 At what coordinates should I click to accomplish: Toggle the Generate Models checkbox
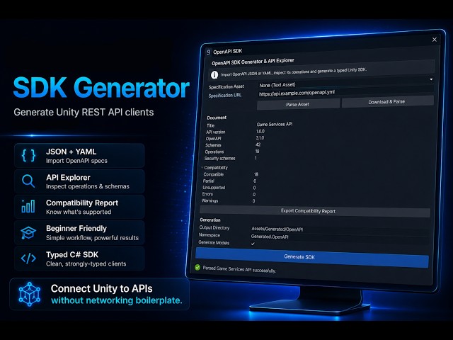(253, 244)
